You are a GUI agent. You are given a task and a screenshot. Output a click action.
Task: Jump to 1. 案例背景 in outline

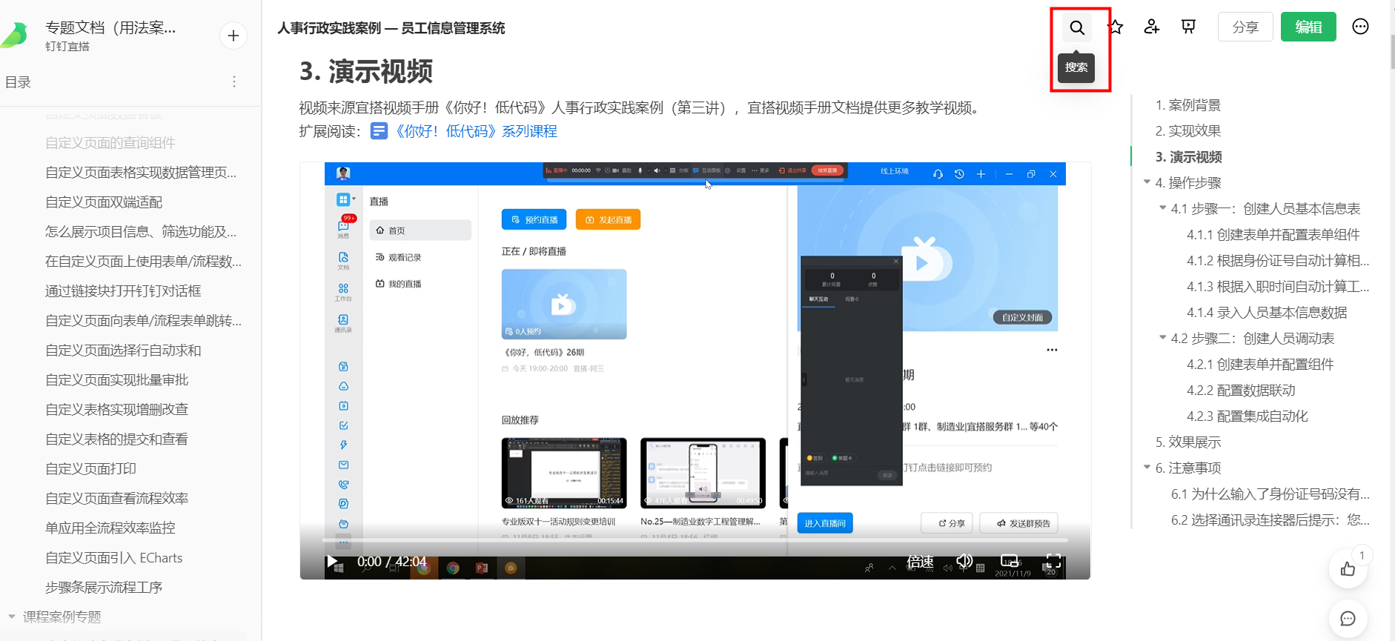click(x=1187, y=105)
